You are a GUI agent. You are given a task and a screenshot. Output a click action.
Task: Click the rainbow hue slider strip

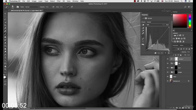pos(190,21)
